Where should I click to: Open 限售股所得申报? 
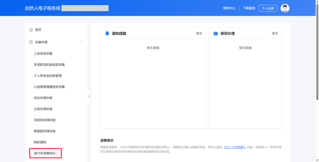tap(45, 131)
